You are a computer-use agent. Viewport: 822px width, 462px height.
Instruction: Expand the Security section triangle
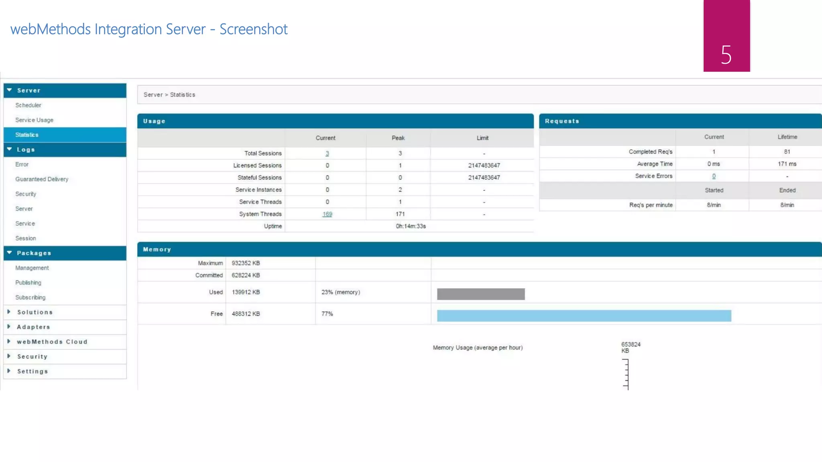(9, 357)
